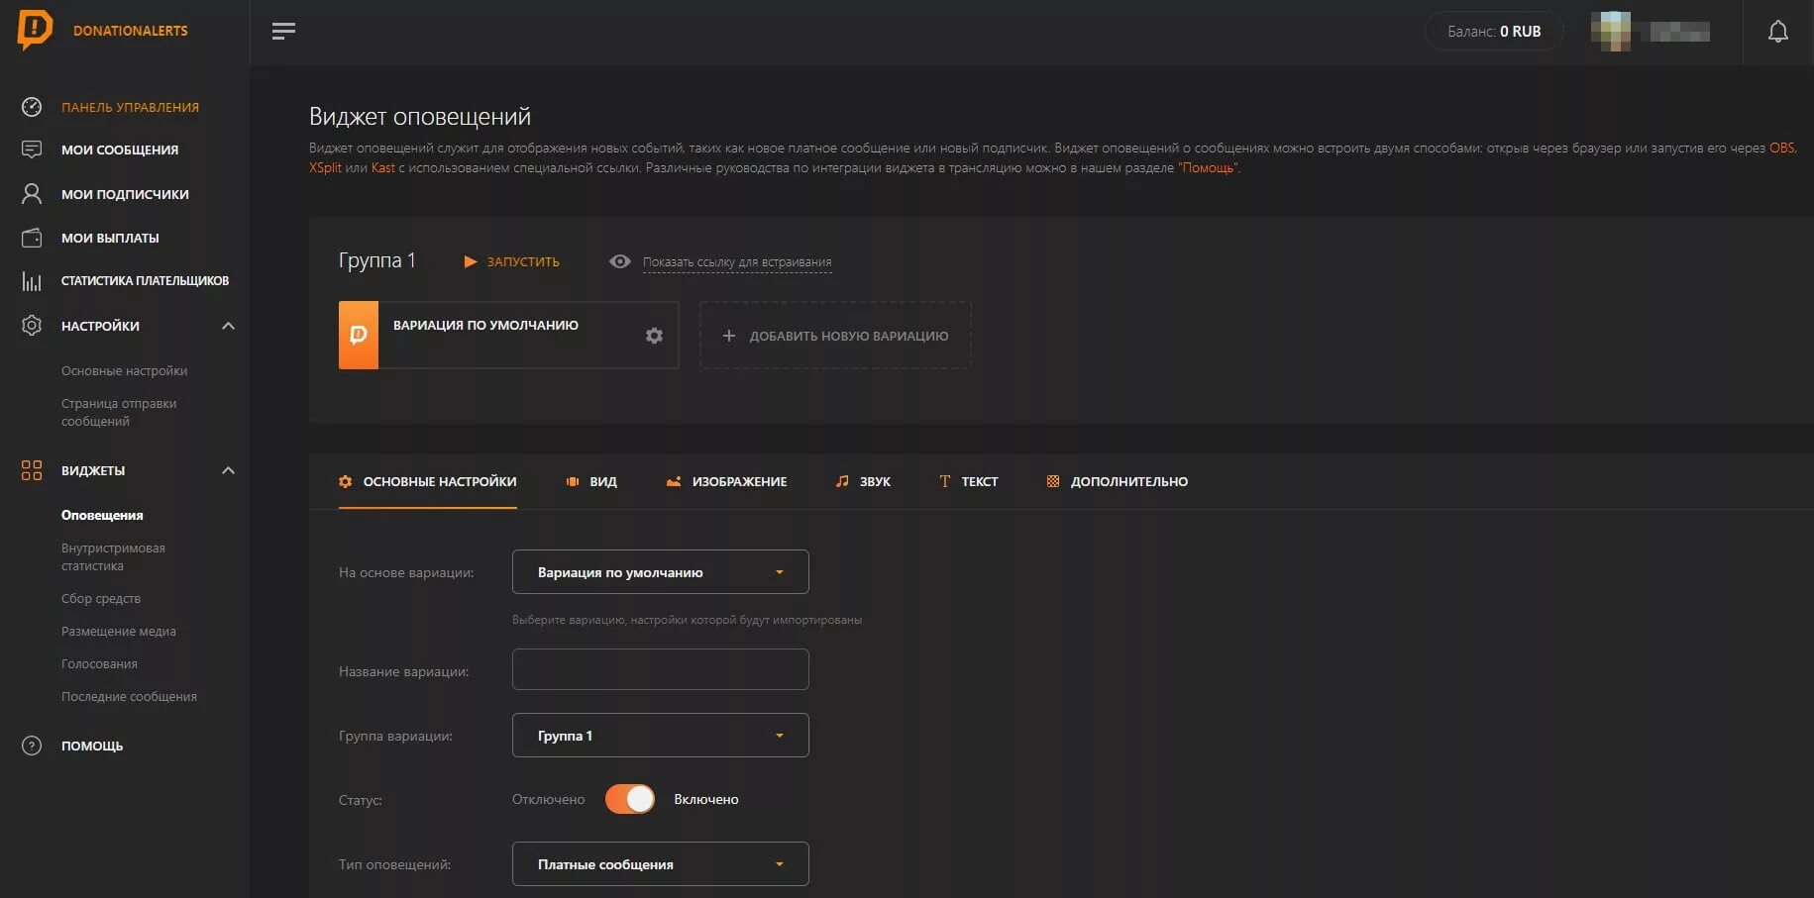The width and height of the screenshot is (1814, 898).
Task: Open Сбор средств widget item
Action: (101, 598)
